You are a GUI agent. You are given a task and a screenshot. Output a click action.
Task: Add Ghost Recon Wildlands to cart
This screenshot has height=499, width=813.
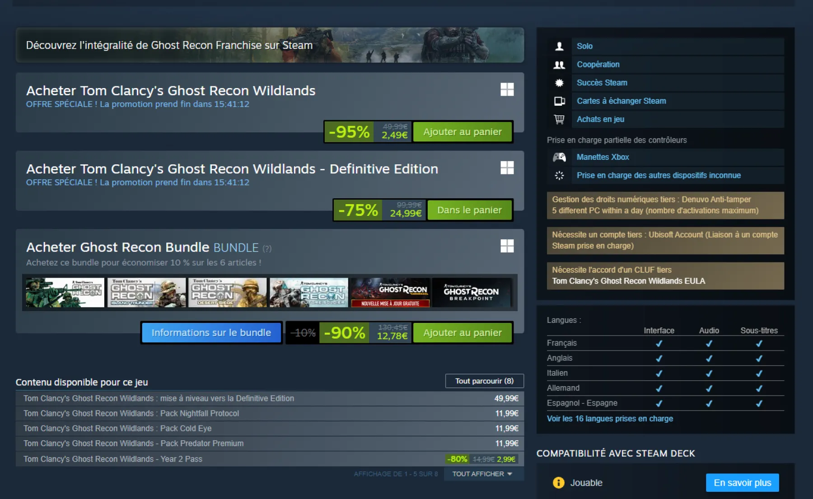point(463,132)
